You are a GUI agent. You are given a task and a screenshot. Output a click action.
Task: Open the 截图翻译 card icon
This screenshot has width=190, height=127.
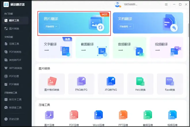[102, 51]
